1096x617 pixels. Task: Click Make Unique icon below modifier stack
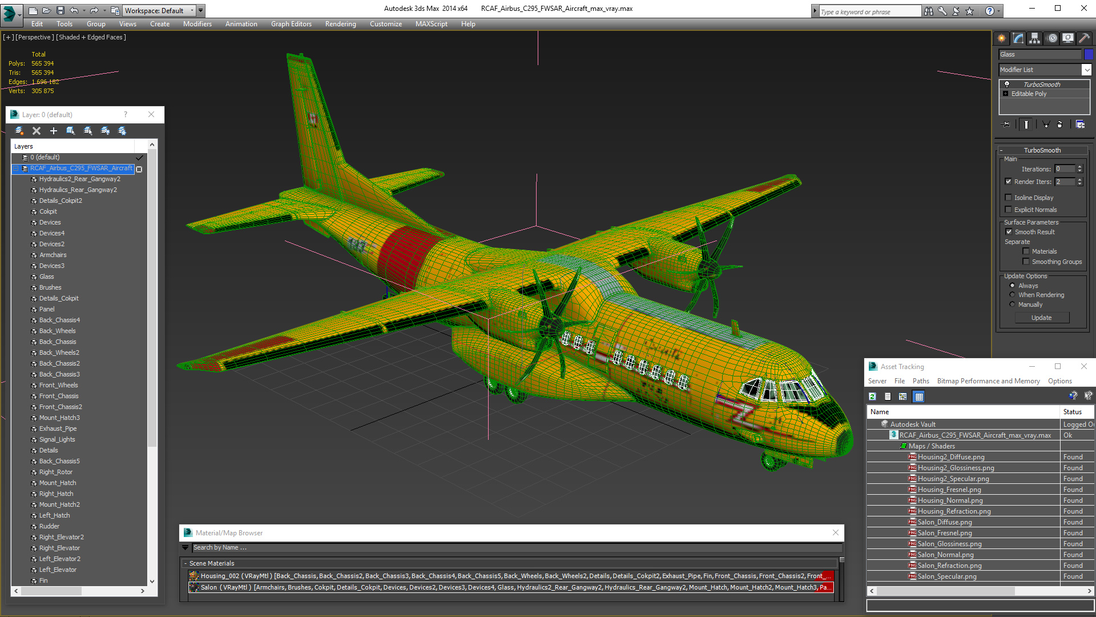[x=1046, y=124]
